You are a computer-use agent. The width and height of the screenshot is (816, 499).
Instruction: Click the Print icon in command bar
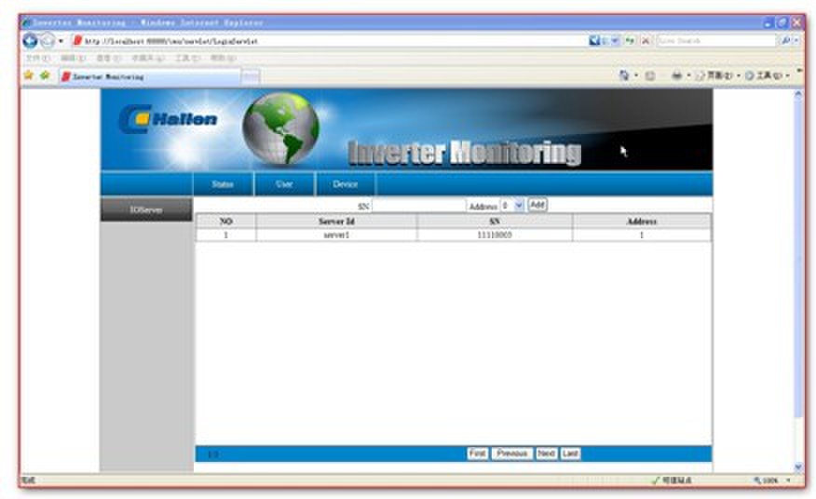point(676,76)
